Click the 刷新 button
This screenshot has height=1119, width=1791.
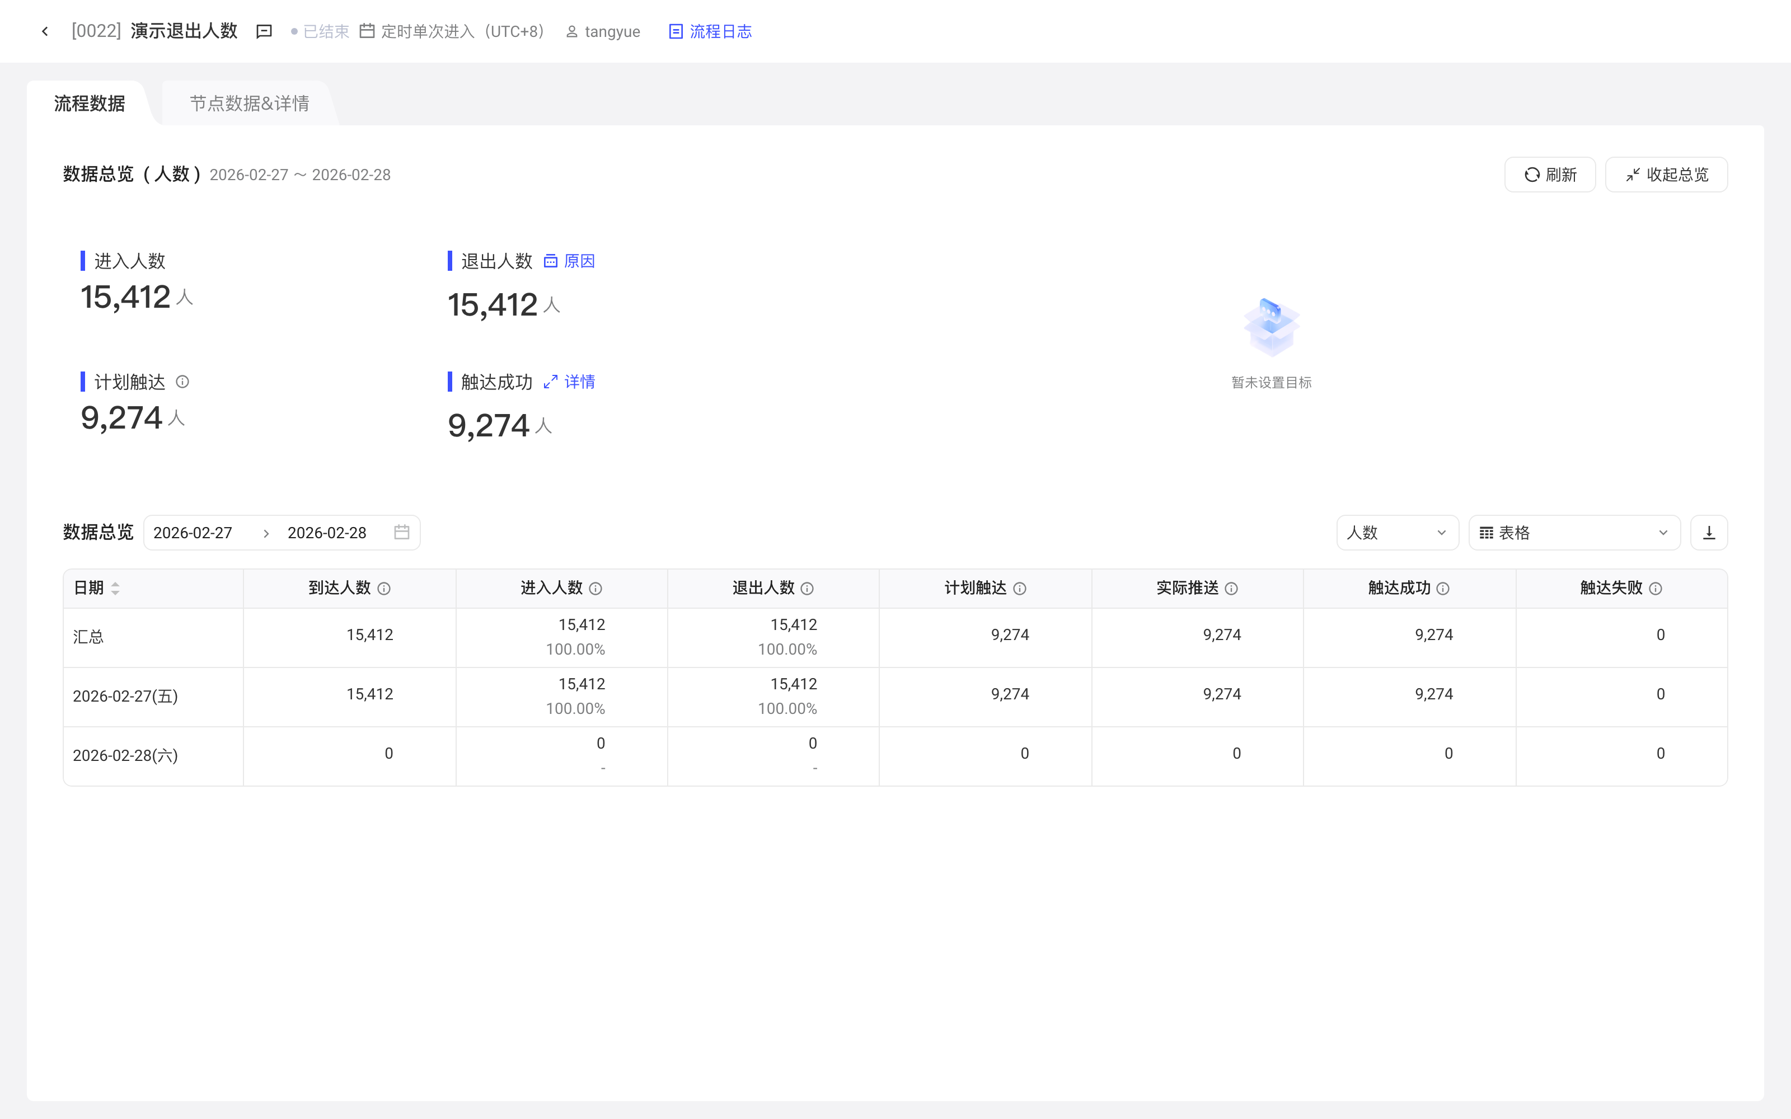[x=1550, y=175]
